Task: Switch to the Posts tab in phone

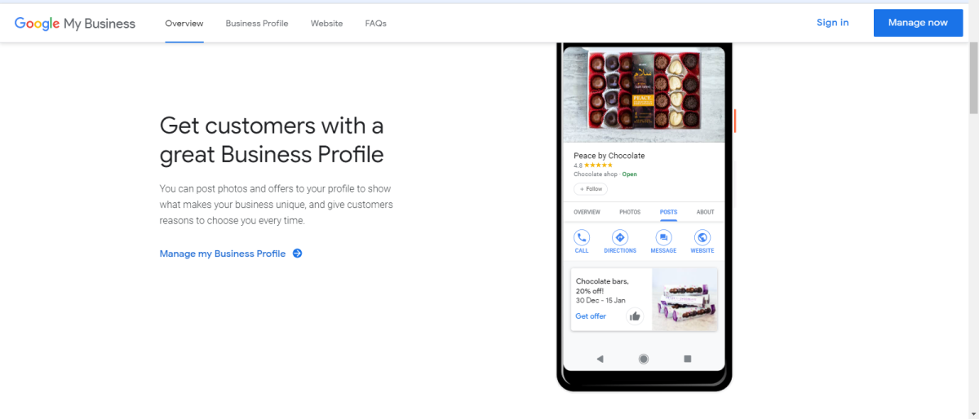Action: click(668, 212)
